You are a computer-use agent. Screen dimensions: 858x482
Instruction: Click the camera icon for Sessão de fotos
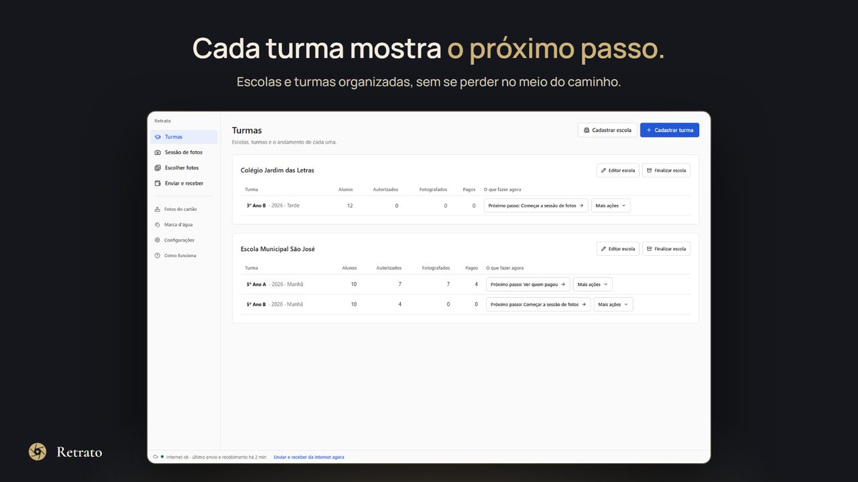[x=158, y=152]
